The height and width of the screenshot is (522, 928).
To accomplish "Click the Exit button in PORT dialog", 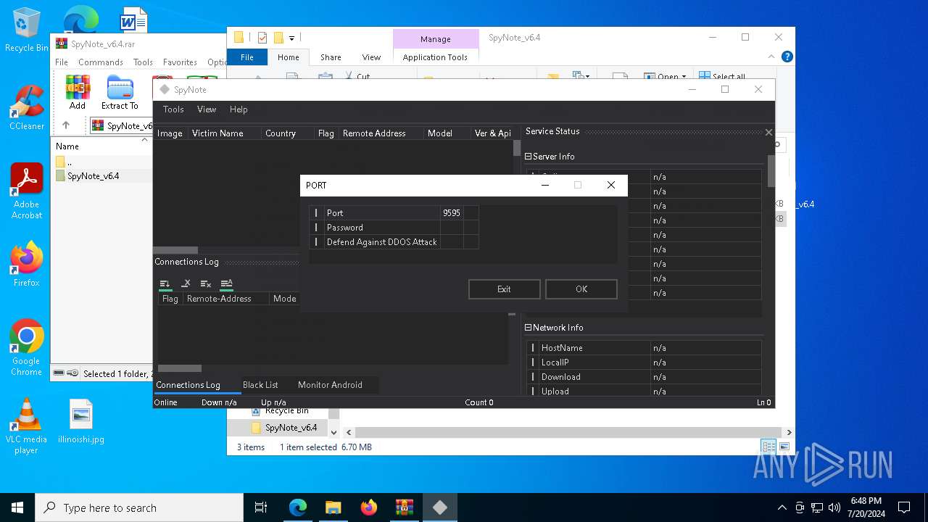I will click(x=504, y=289).
